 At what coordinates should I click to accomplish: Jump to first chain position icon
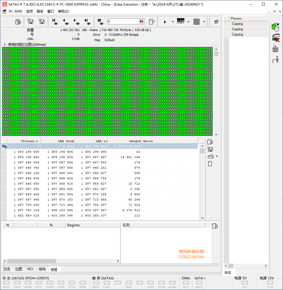(55, 22)
